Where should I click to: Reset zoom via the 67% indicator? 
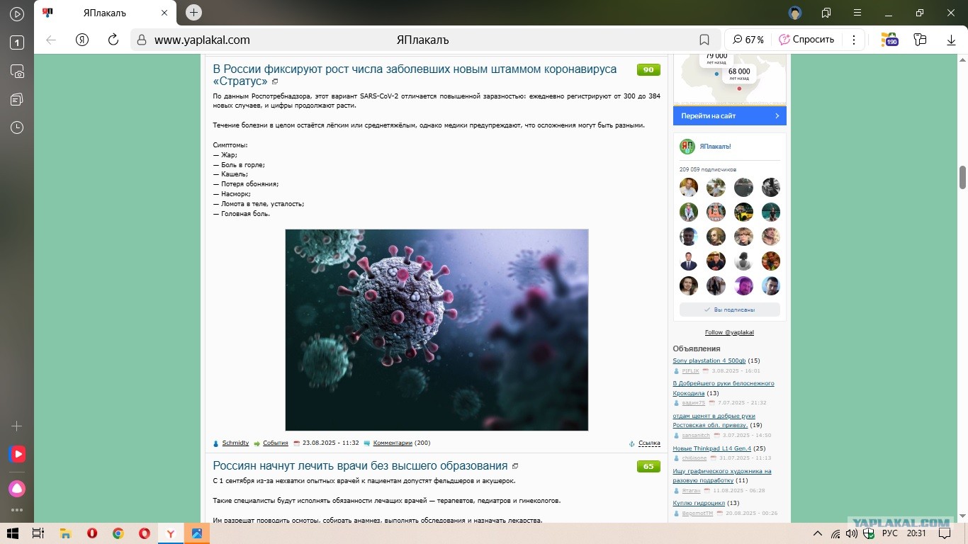coord(748,40)
